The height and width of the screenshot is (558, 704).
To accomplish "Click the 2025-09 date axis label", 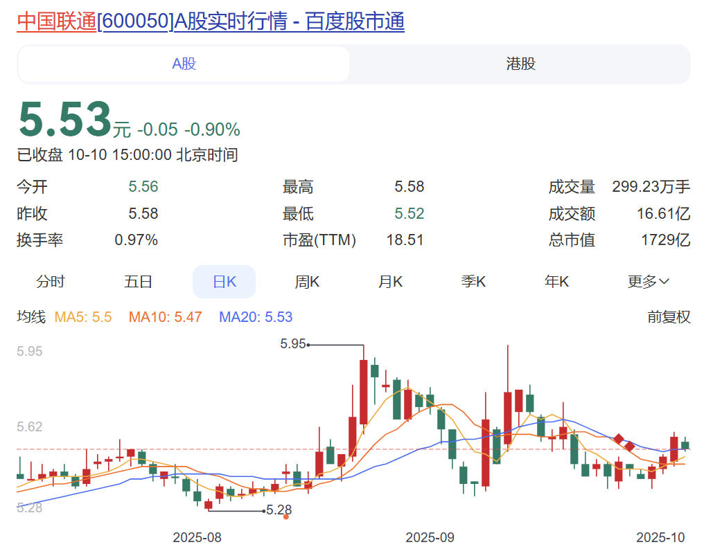I will click(x=430, y=537).
